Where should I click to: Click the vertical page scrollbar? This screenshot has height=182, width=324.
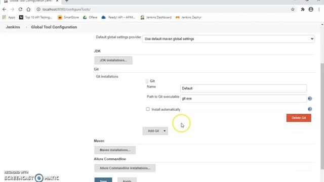(x=322, y=116)
